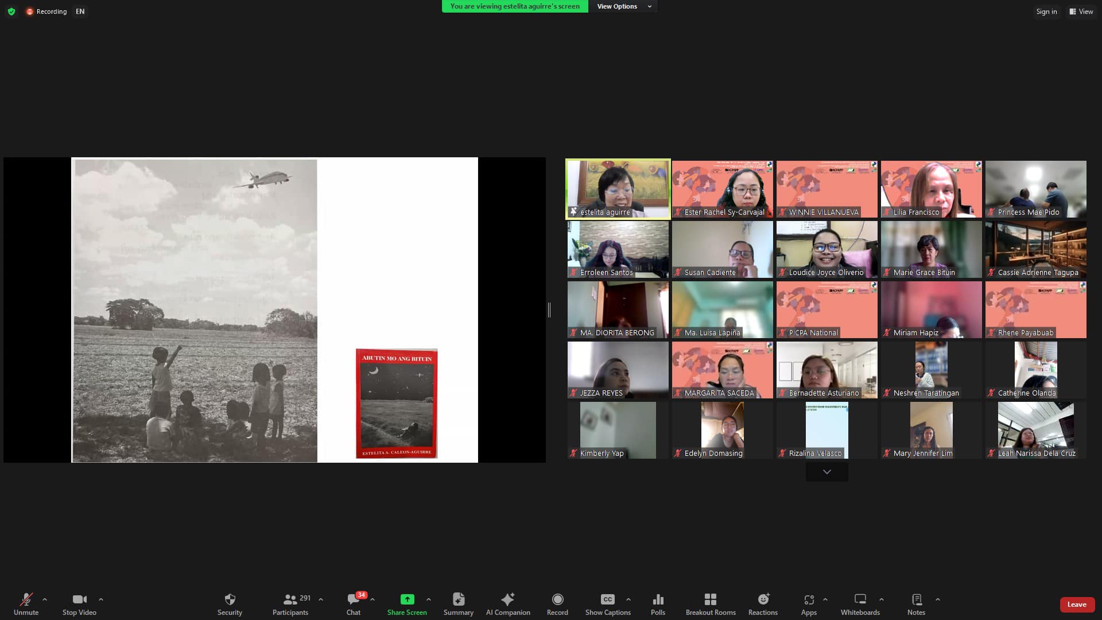Launch the AI Companion

(x=508, y=604)
